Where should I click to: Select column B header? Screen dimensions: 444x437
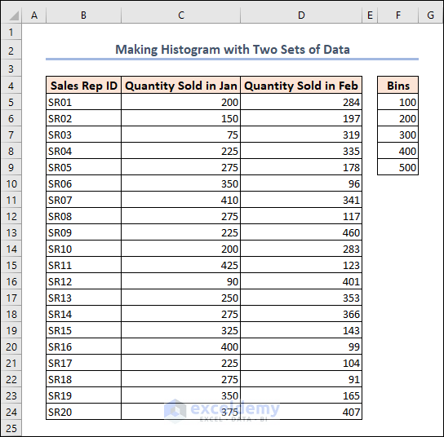point(83,15)
